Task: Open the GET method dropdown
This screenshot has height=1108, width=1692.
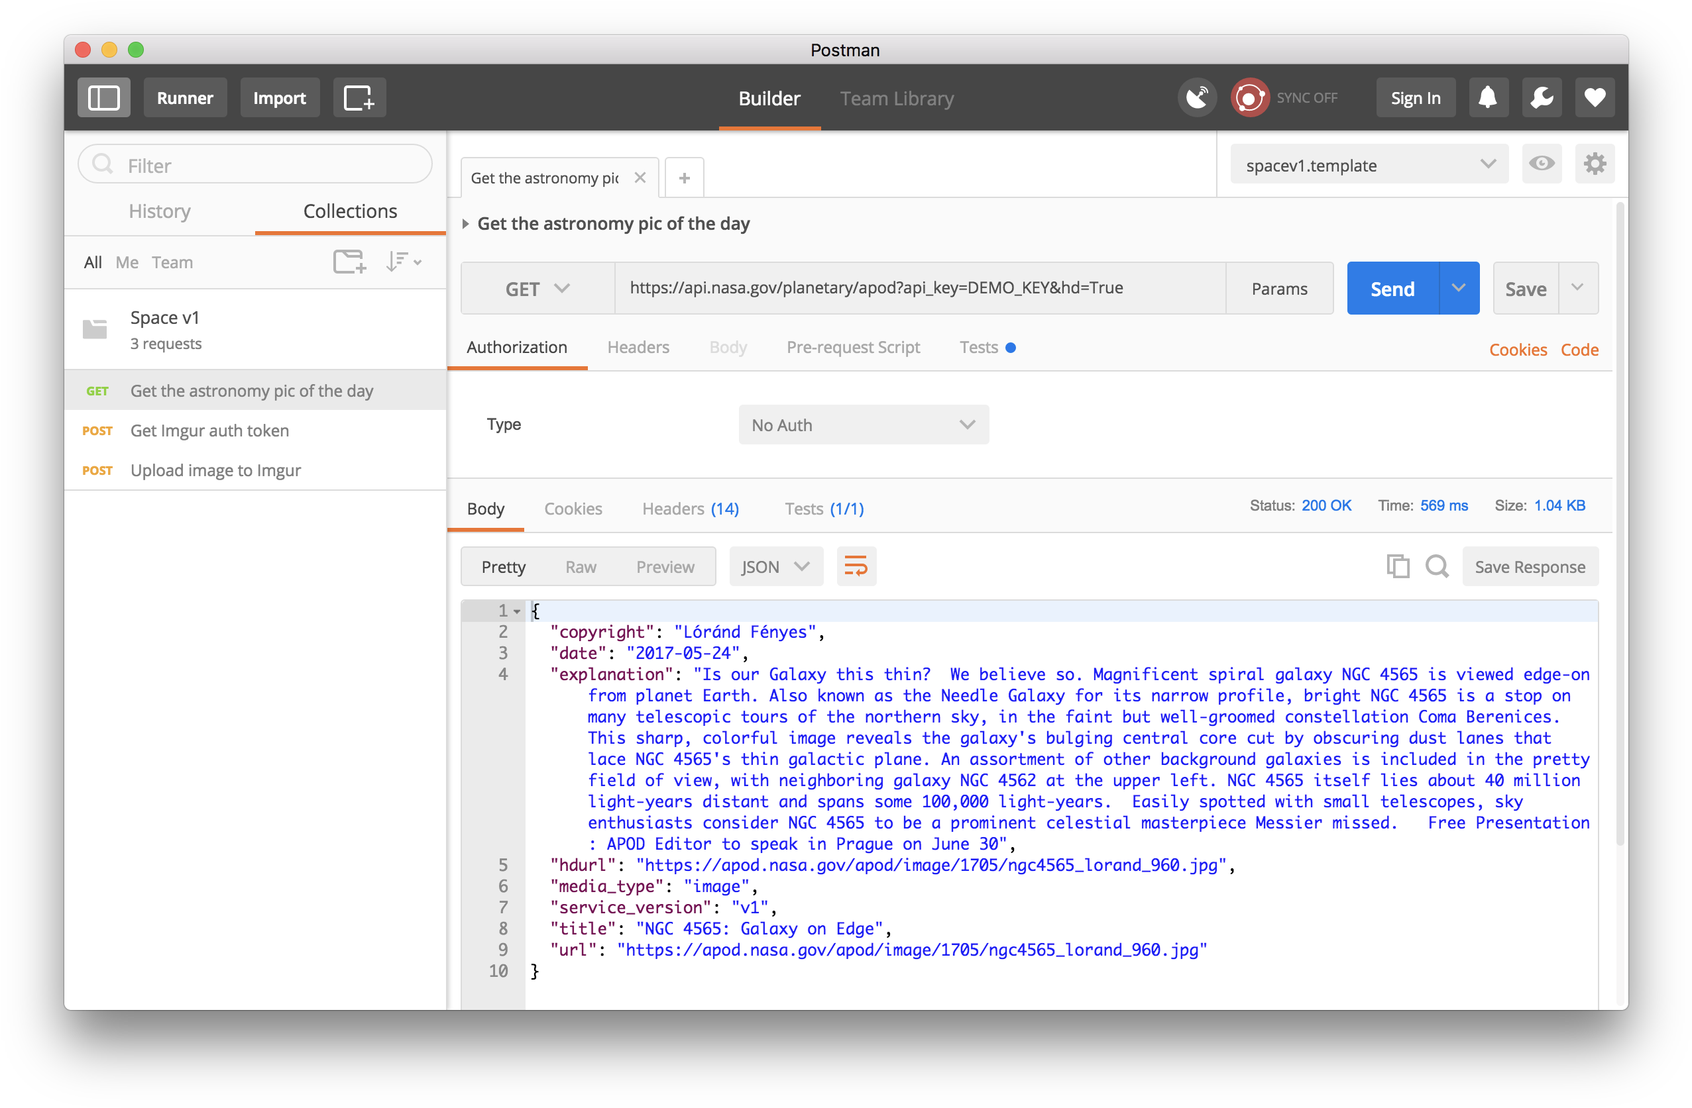Action: point(537,288)
